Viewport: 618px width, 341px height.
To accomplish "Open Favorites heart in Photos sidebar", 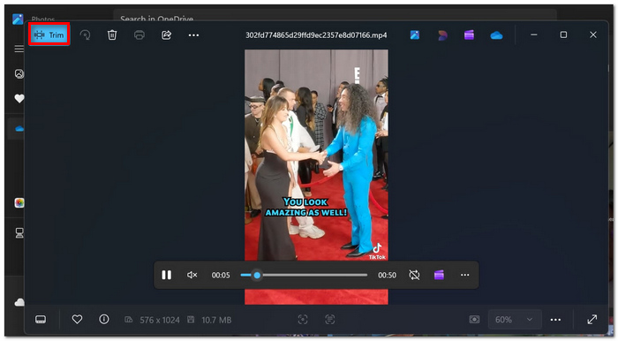I will [x=19, y=99].
